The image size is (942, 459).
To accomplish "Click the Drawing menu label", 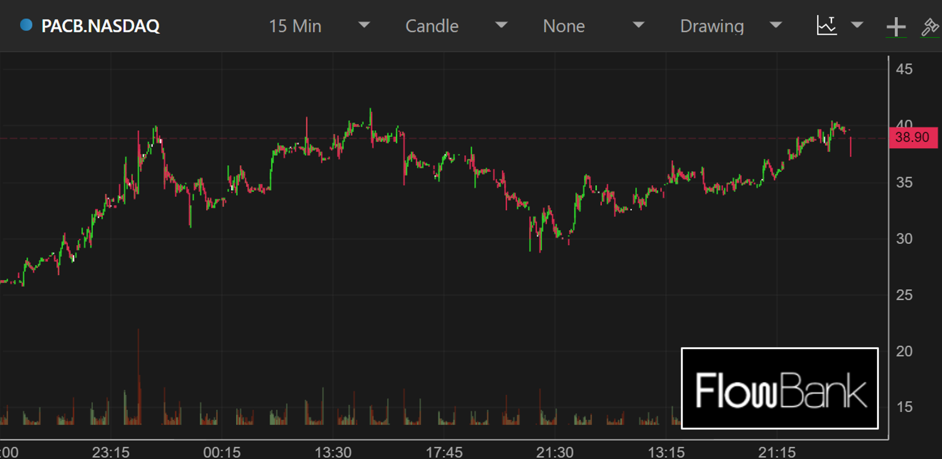I will tap(712, 26).
